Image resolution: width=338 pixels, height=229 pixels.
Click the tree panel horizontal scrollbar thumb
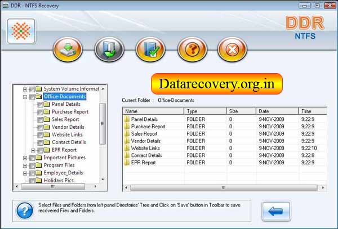coord(53,187)
